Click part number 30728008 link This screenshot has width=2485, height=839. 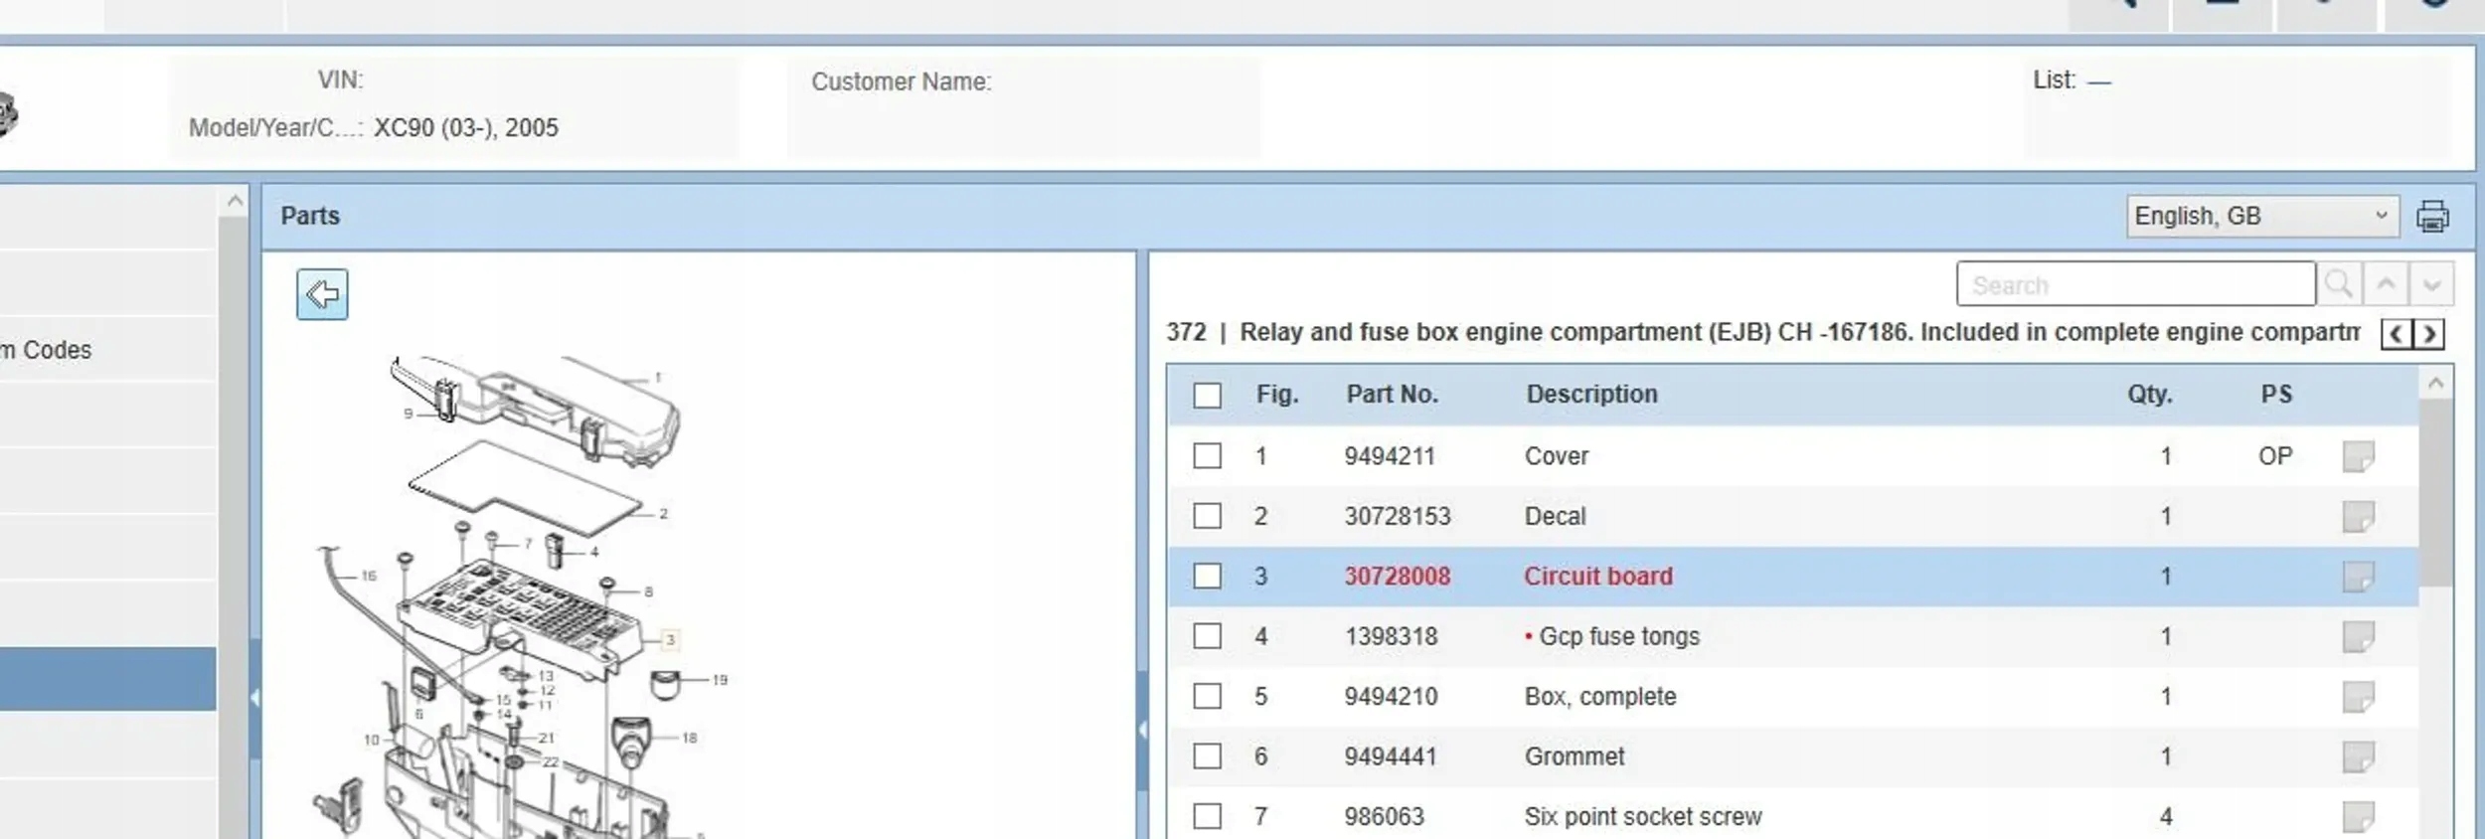click(x=1397, y=577)
